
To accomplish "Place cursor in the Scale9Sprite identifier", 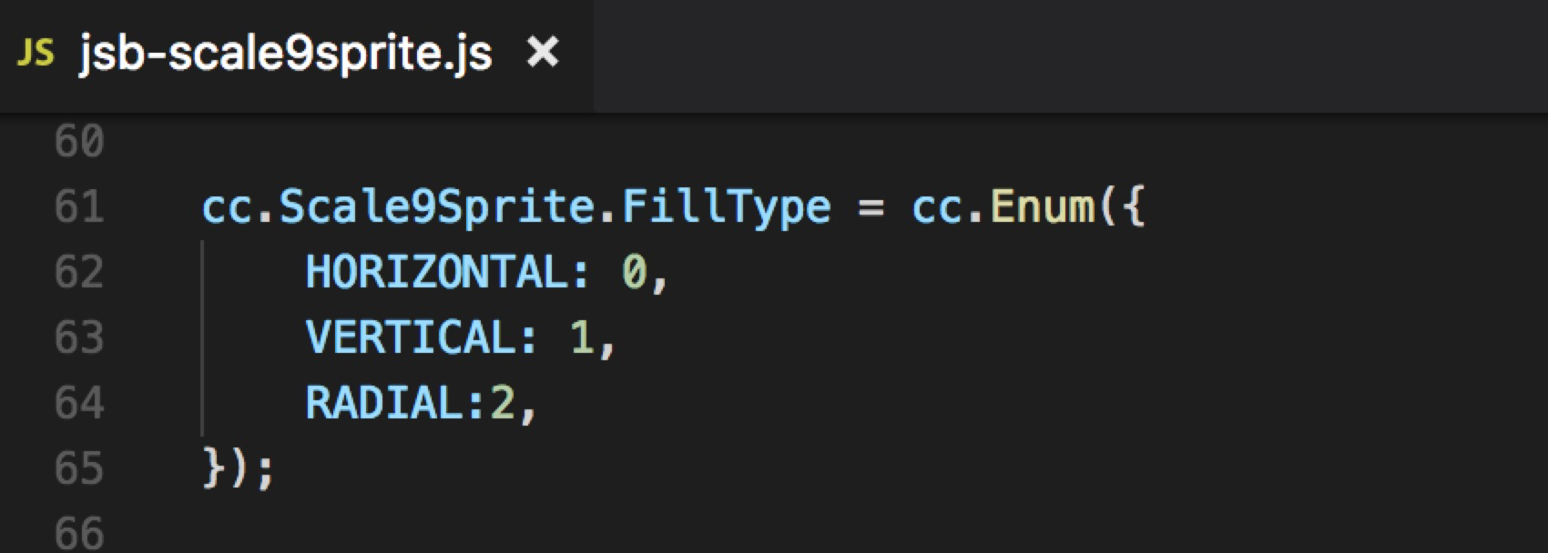I will (437, 207).
